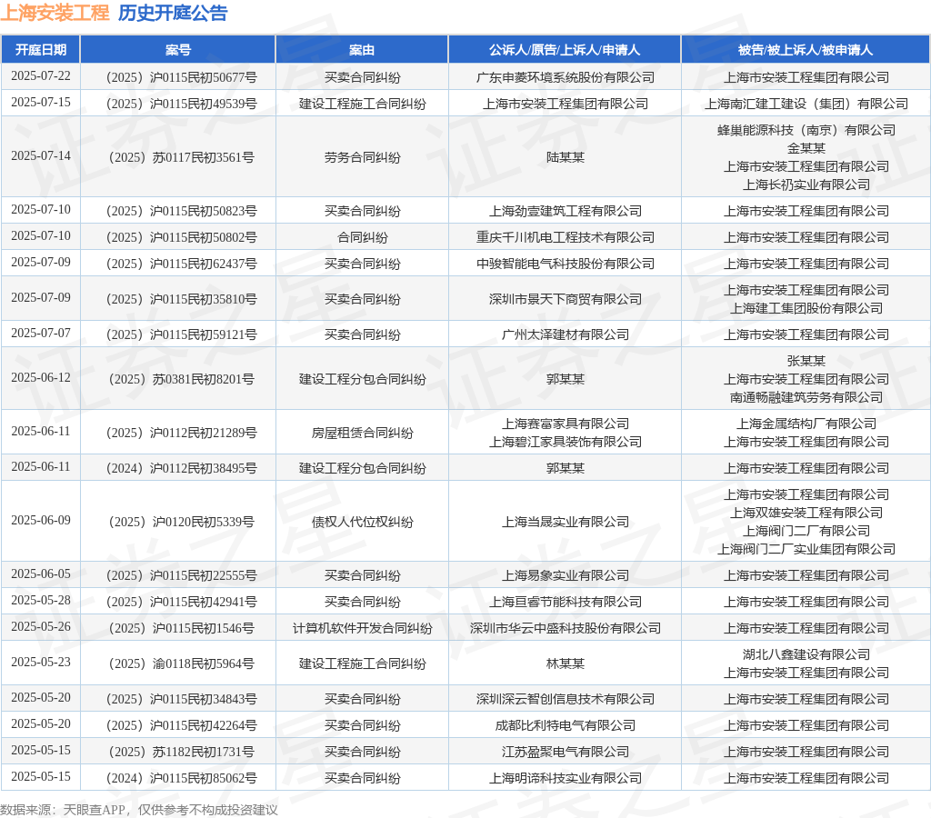Click plaintiff 上海赛富家具有限公司
931x818 pixels.
(566, 424)
